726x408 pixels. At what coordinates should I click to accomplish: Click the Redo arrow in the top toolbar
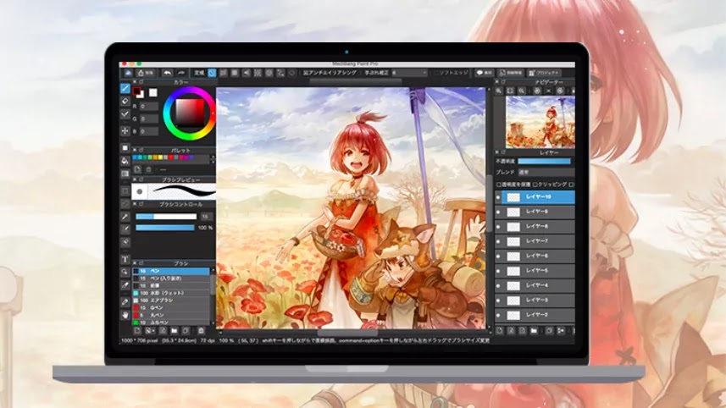[x=181, y=73]
